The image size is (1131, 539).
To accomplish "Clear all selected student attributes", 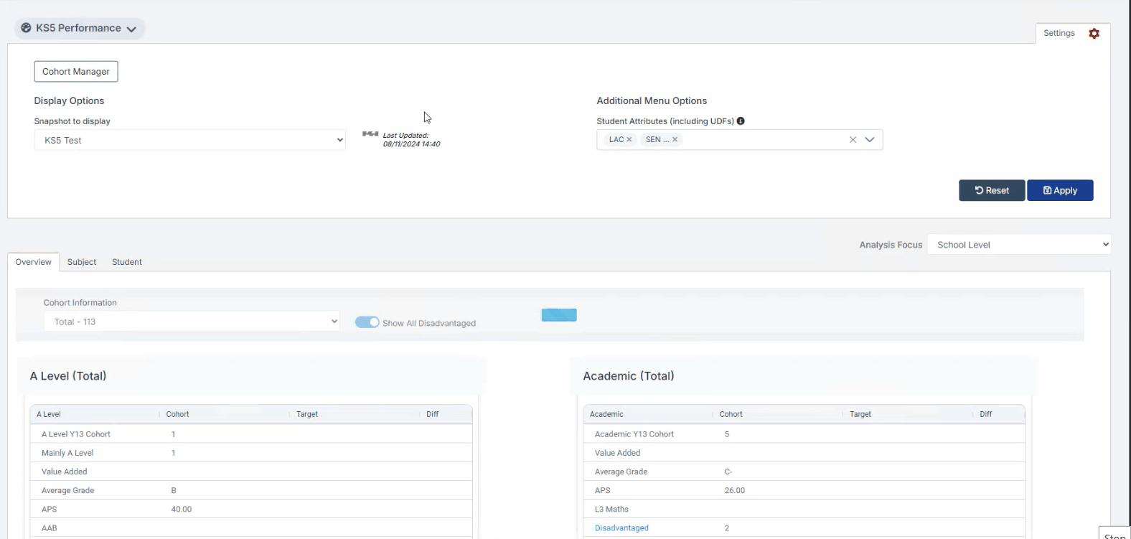I will coord(853,140).
